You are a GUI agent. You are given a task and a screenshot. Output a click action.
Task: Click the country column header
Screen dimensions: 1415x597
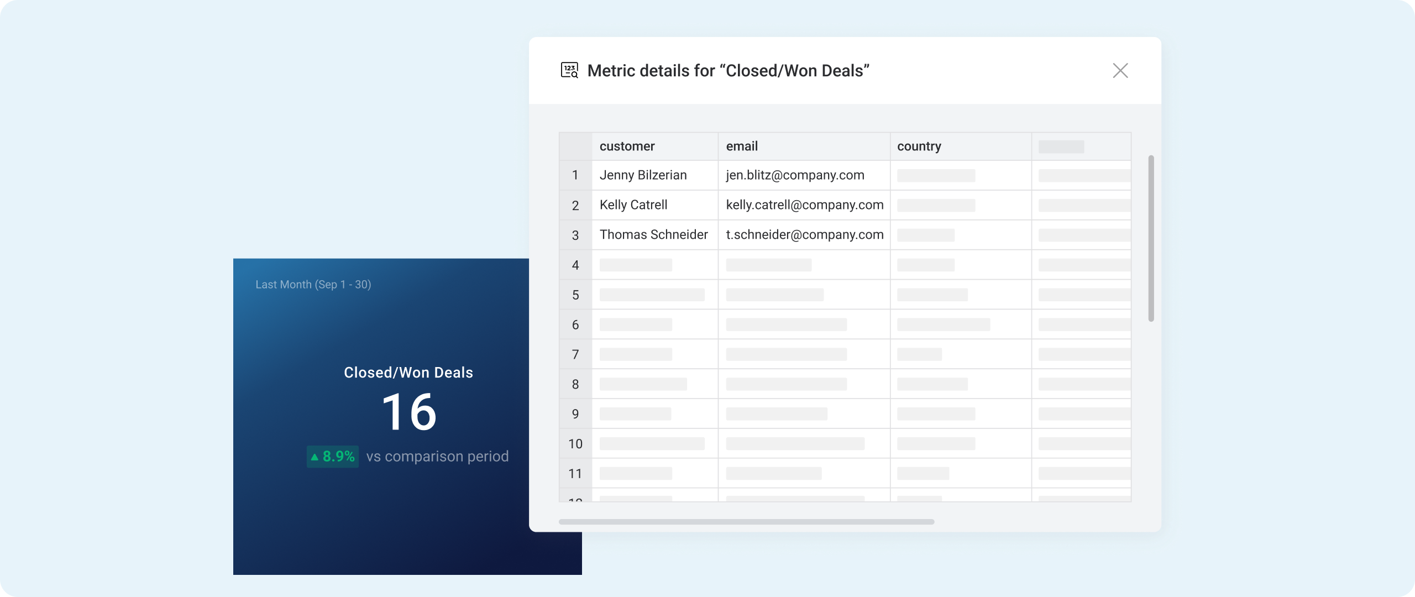919,146
